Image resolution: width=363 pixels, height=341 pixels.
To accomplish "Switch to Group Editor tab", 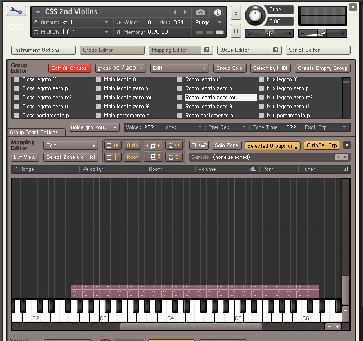I will click(112, 50).
